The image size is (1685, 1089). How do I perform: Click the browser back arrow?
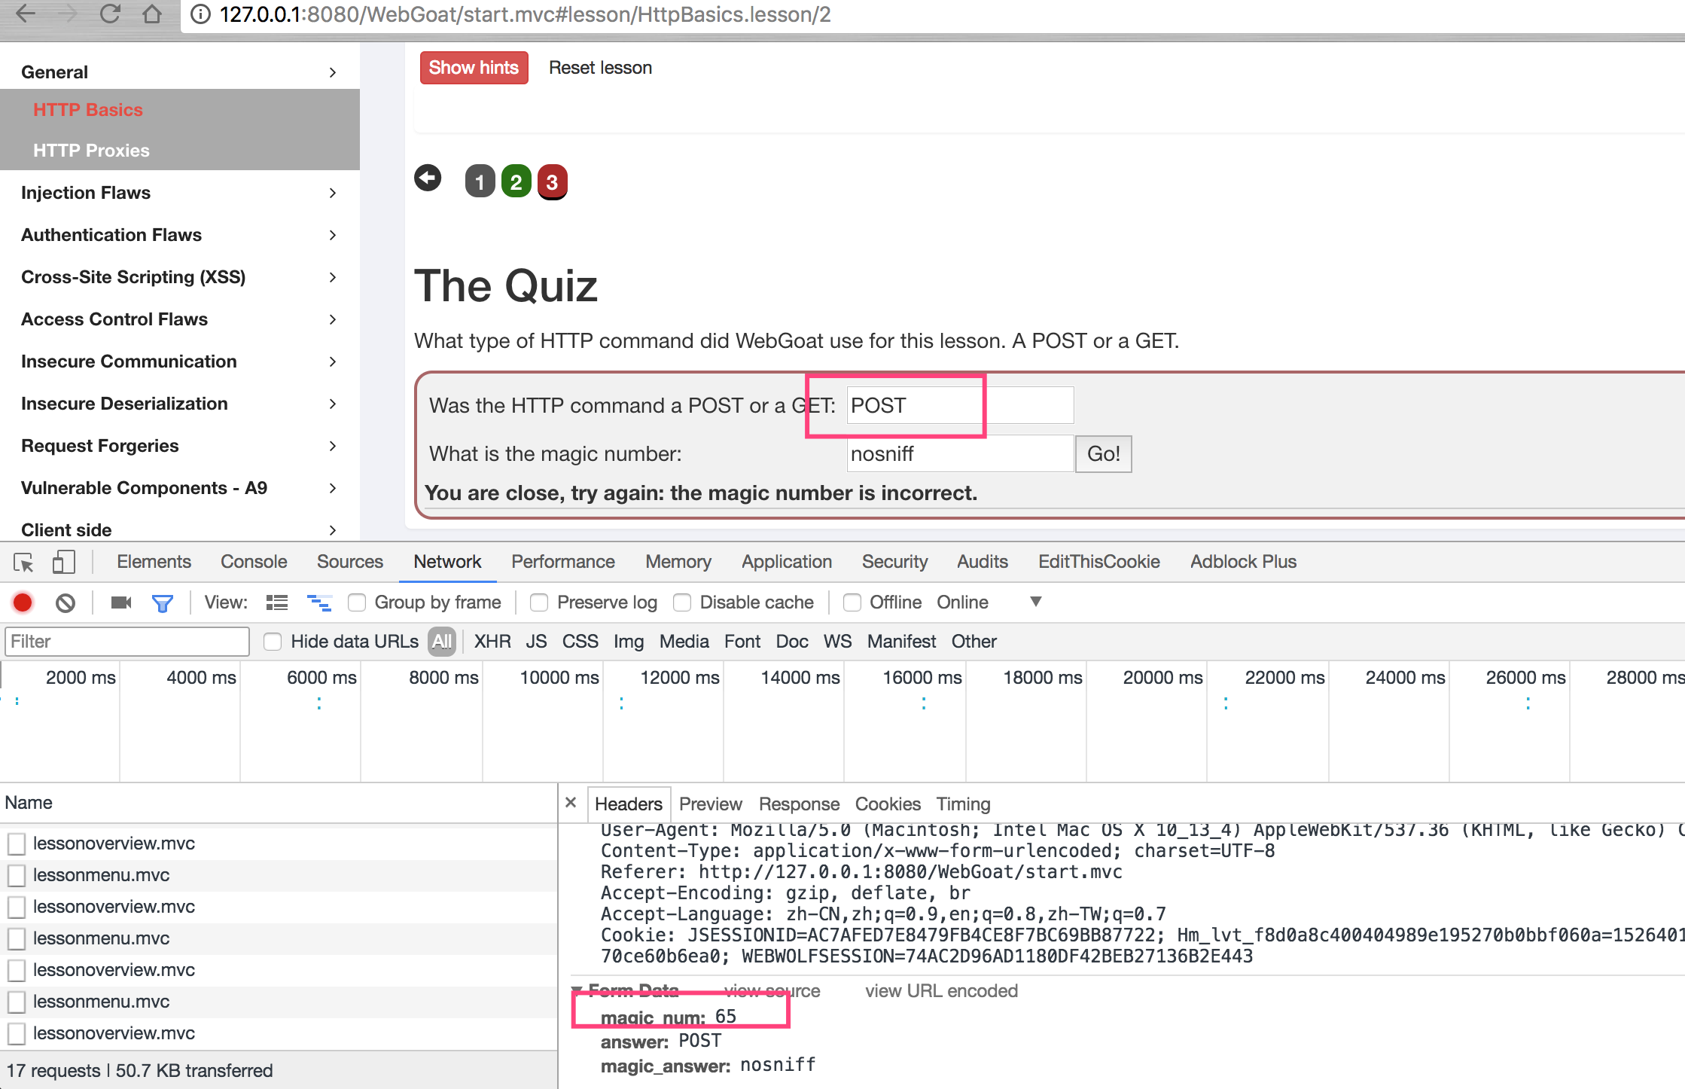pos(26,14)
